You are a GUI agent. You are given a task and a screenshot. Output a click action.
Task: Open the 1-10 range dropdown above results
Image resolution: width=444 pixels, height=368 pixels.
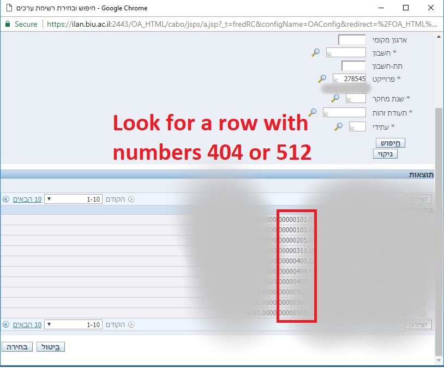tap(74, 199)
